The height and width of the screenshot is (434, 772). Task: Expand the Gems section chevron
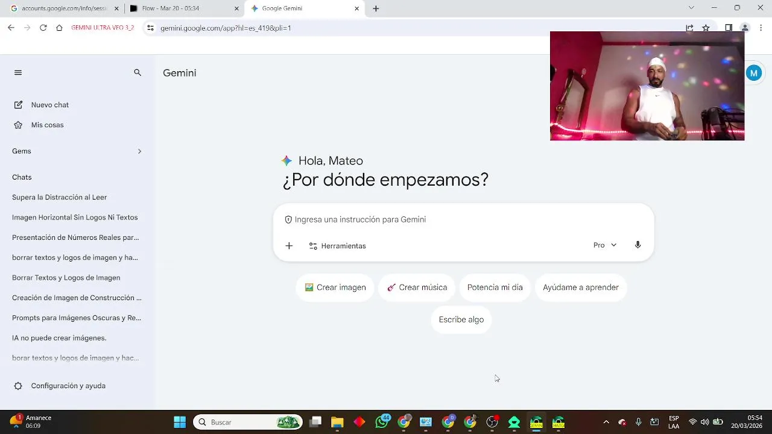tap(139, 151)
